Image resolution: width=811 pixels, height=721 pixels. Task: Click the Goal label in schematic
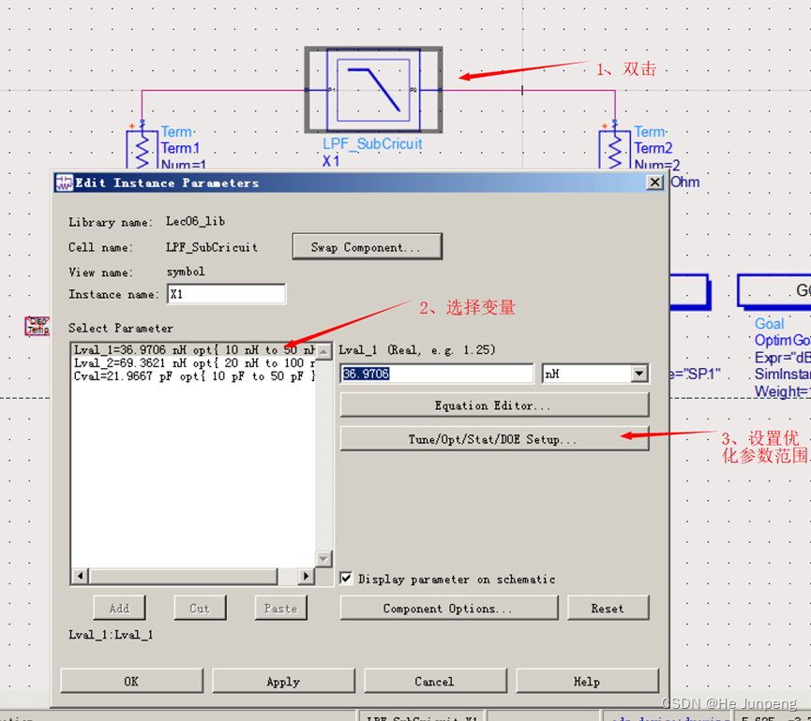(770, 324)
